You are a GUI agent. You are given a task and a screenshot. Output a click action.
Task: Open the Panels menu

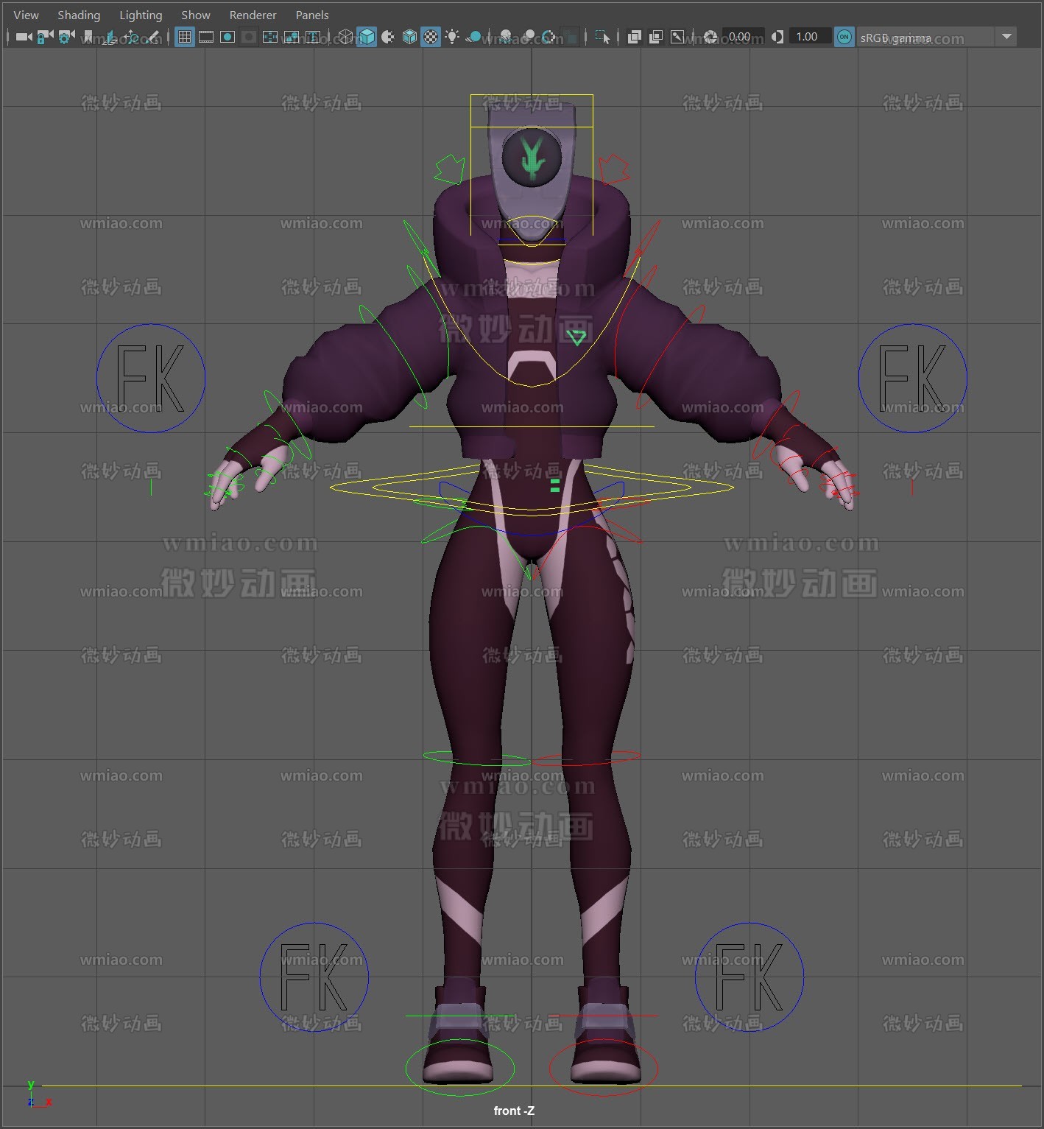312,15
